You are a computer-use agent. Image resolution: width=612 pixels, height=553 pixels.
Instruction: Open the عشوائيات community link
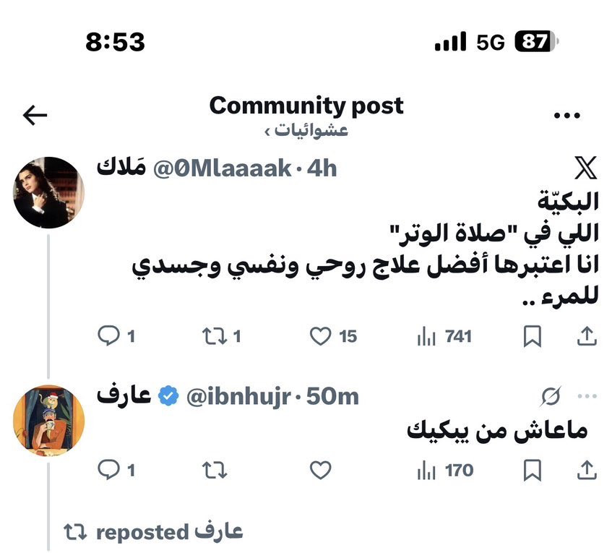(x=306, y=130)
